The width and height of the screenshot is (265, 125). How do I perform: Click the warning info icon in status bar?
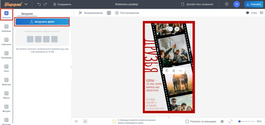114,121
